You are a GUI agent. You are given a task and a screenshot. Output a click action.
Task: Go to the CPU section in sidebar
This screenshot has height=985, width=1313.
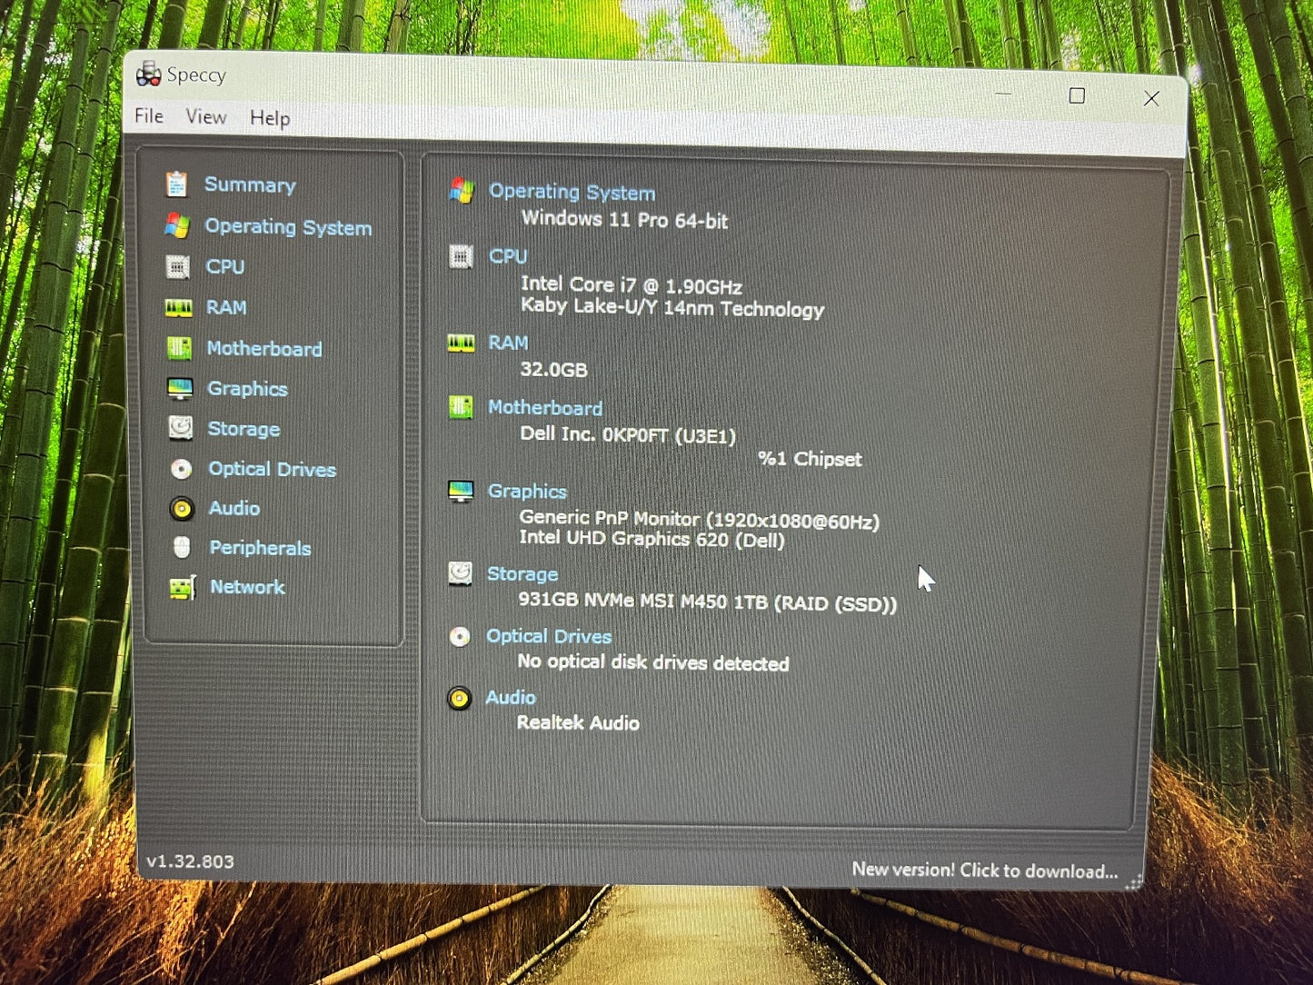[x=225, y=266]
